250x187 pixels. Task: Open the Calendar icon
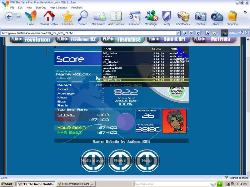point(134,18)
